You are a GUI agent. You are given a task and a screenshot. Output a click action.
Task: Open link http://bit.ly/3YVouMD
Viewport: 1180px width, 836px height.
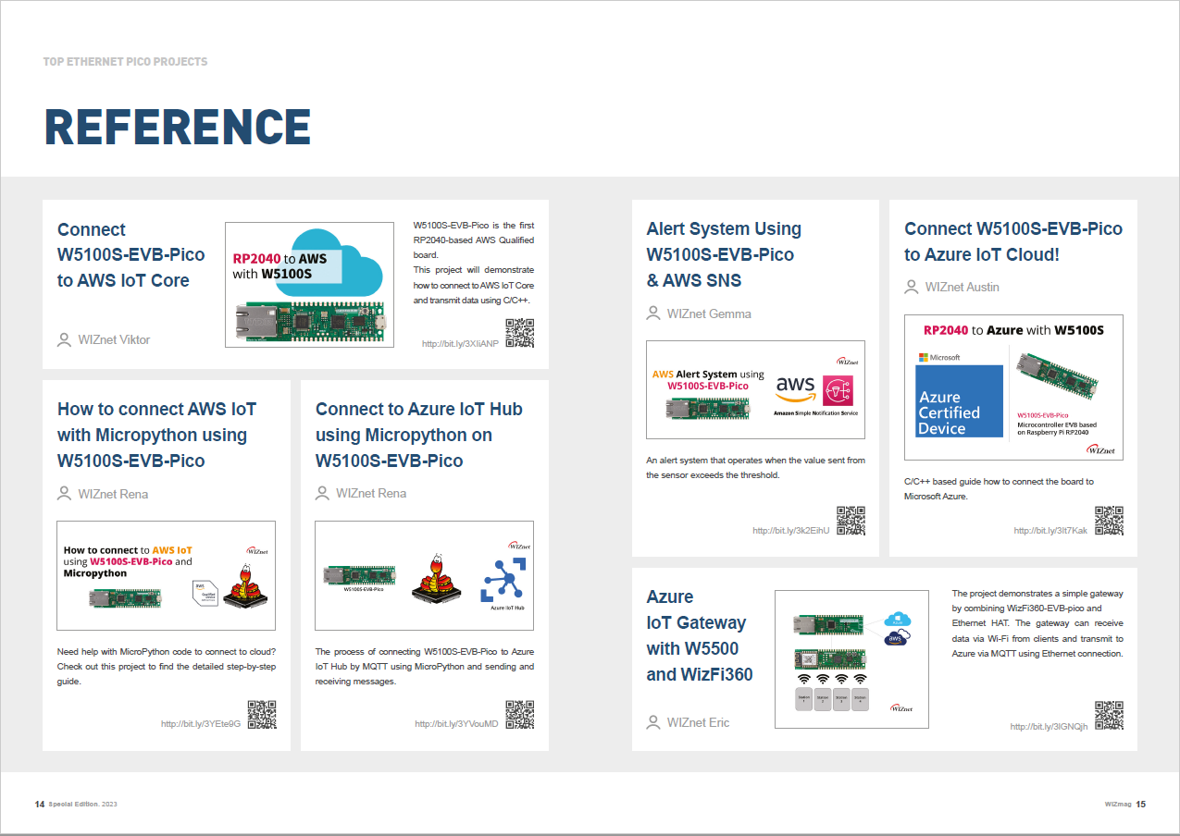coord(456,724)
